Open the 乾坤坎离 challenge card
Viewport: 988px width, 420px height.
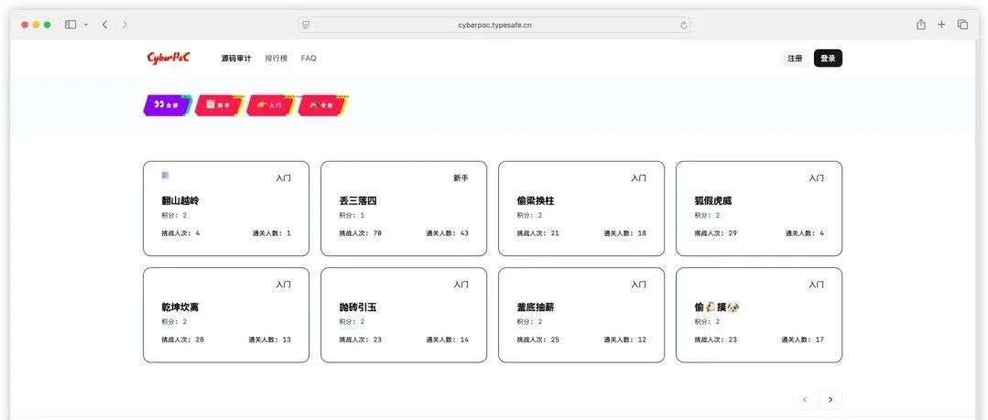226,316
